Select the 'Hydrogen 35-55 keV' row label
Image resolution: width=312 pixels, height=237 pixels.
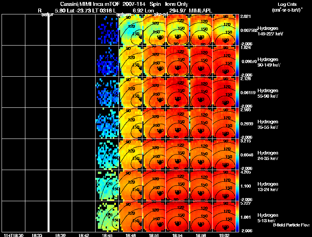click(268, 125)
